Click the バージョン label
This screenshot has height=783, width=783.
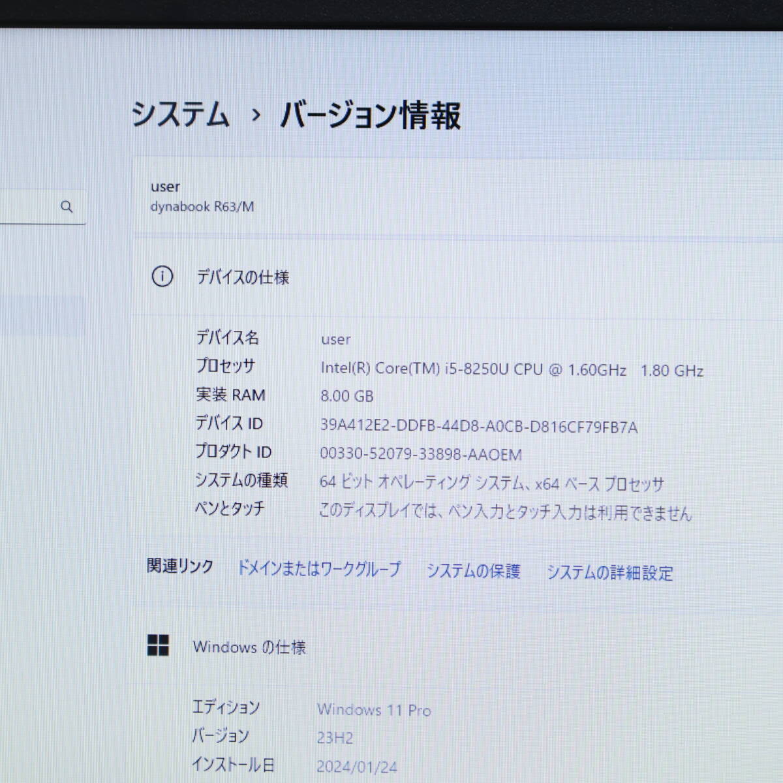[221, 736]
